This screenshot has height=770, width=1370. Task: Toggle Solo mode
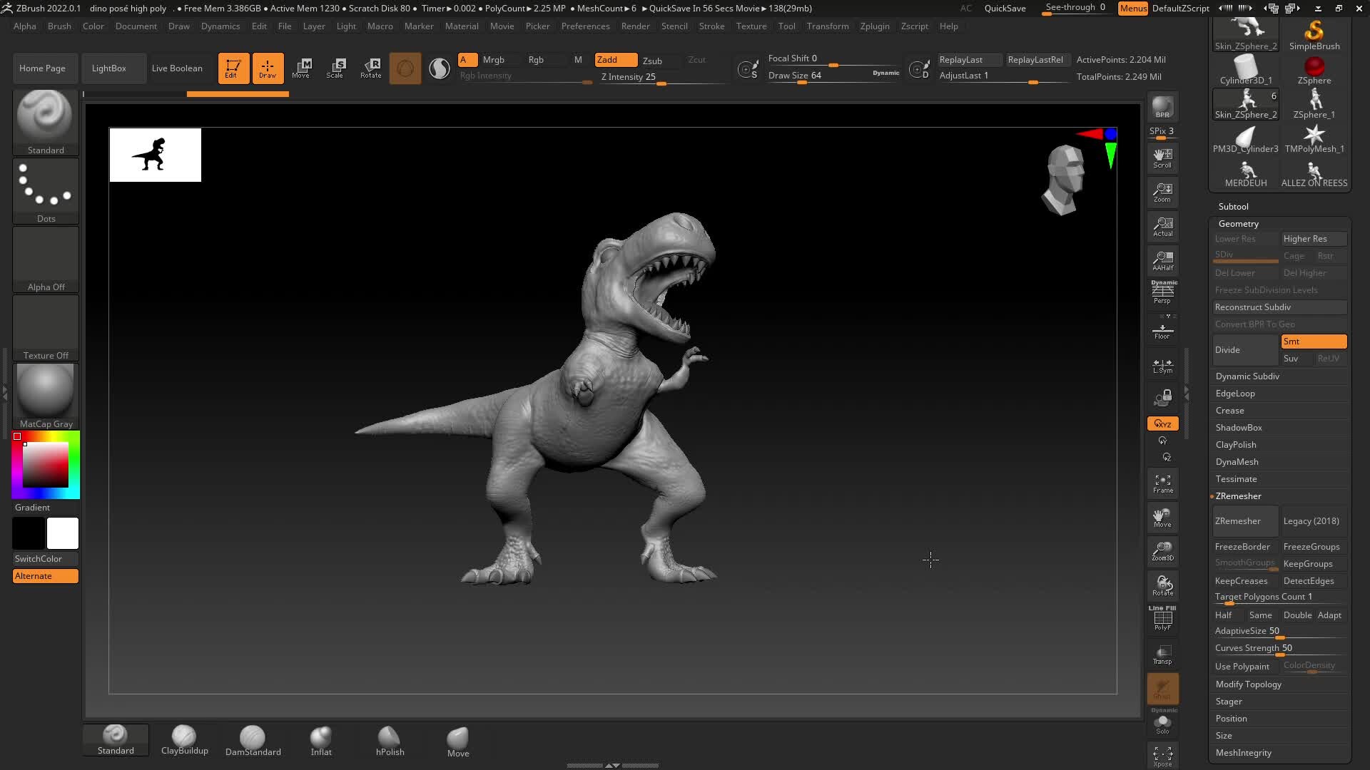point(1162,722)
